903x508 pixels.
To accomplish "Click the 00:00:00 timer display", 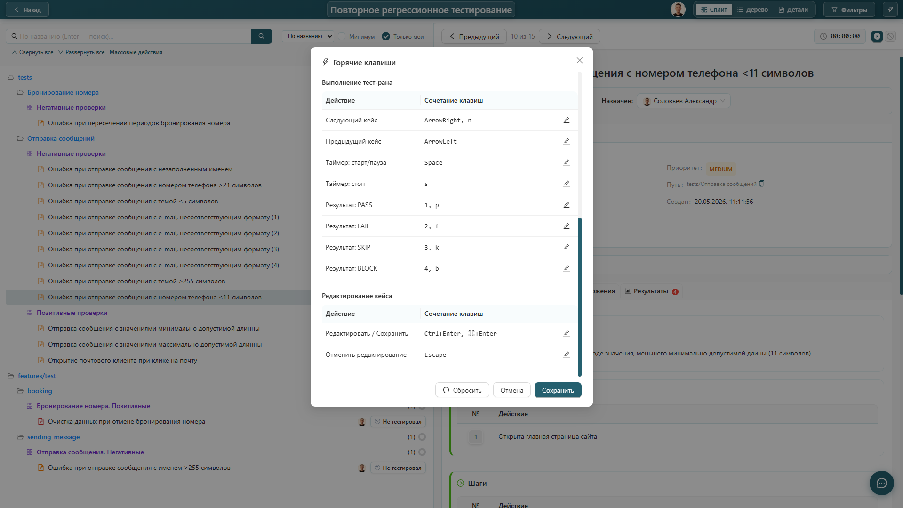I will click(840, 36).
